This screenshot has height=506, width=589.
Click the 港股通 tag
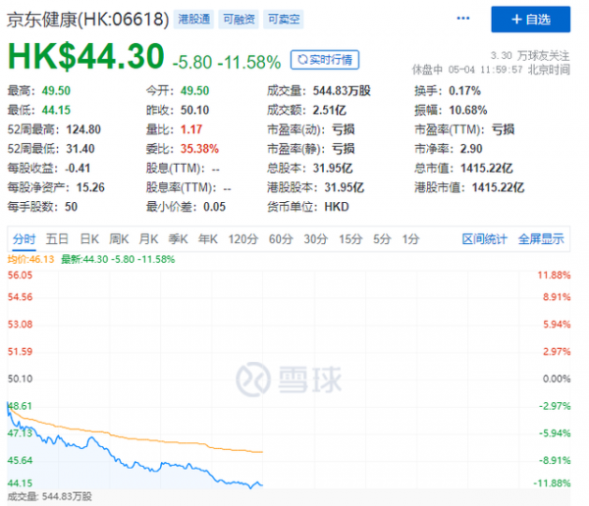(x=193, y=20)
